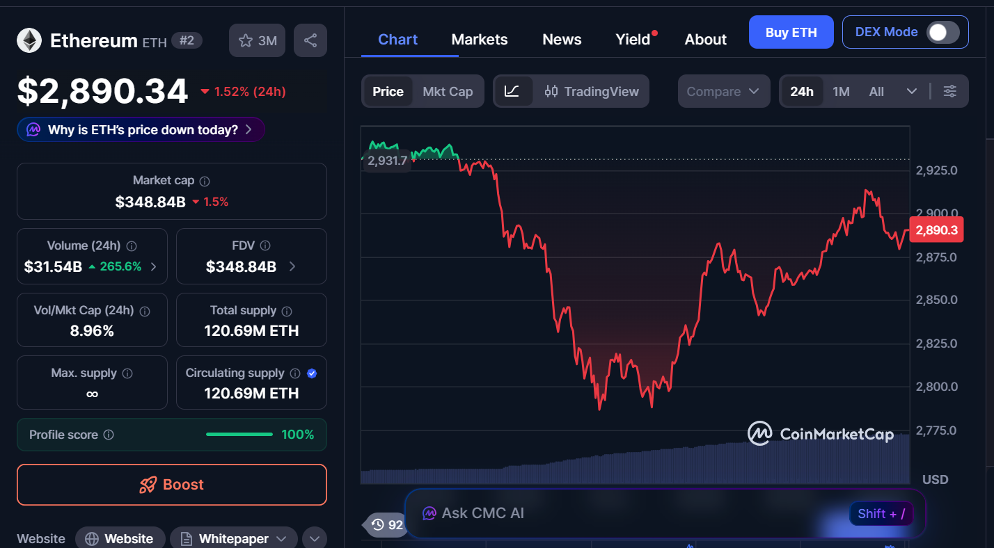The width and height of the screenshot is (994, 548).
Task: Switch chart to Mkt Cap view
Action: 448,91
